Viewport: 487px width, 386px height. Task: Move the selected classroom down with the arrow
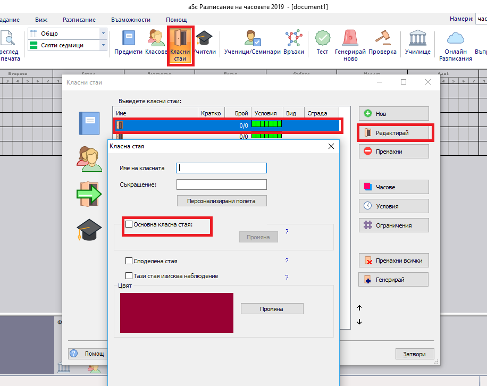point(359,322)
